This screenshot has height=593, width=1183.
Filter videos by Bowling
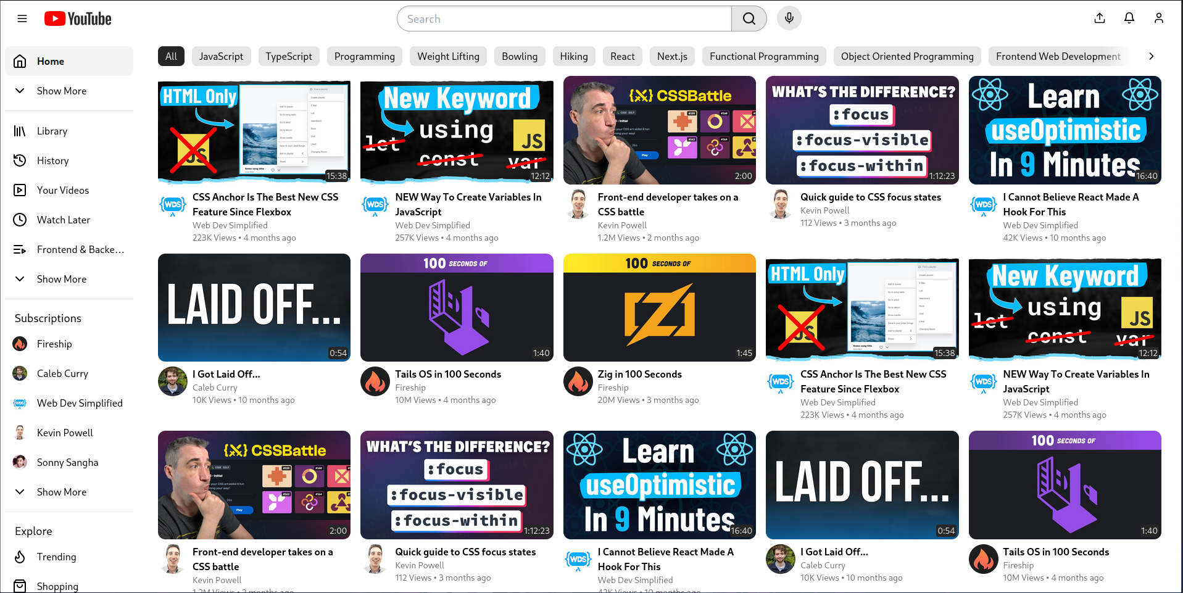click(x=520, y=56)
